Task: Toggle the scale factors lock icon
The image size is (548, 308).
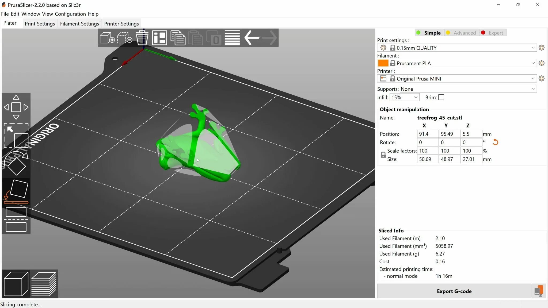Action: click(x=383, y=155)
